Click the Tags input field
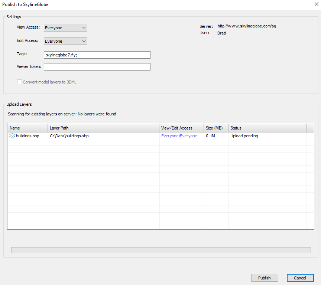321x285 pixels. [97, 55]
